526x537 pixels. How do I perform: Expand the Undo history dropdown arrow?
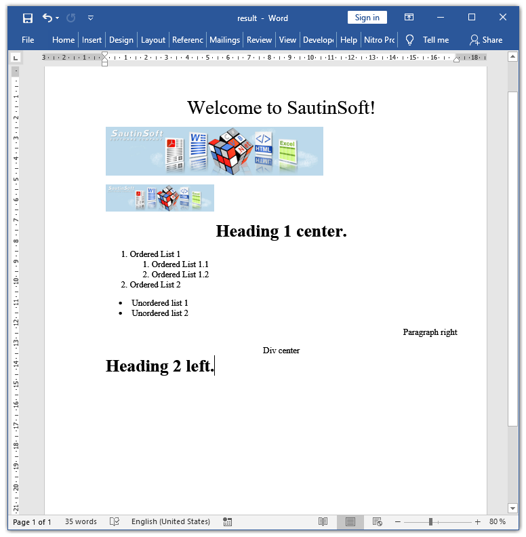pyautogui.click(x=58, y=18)
